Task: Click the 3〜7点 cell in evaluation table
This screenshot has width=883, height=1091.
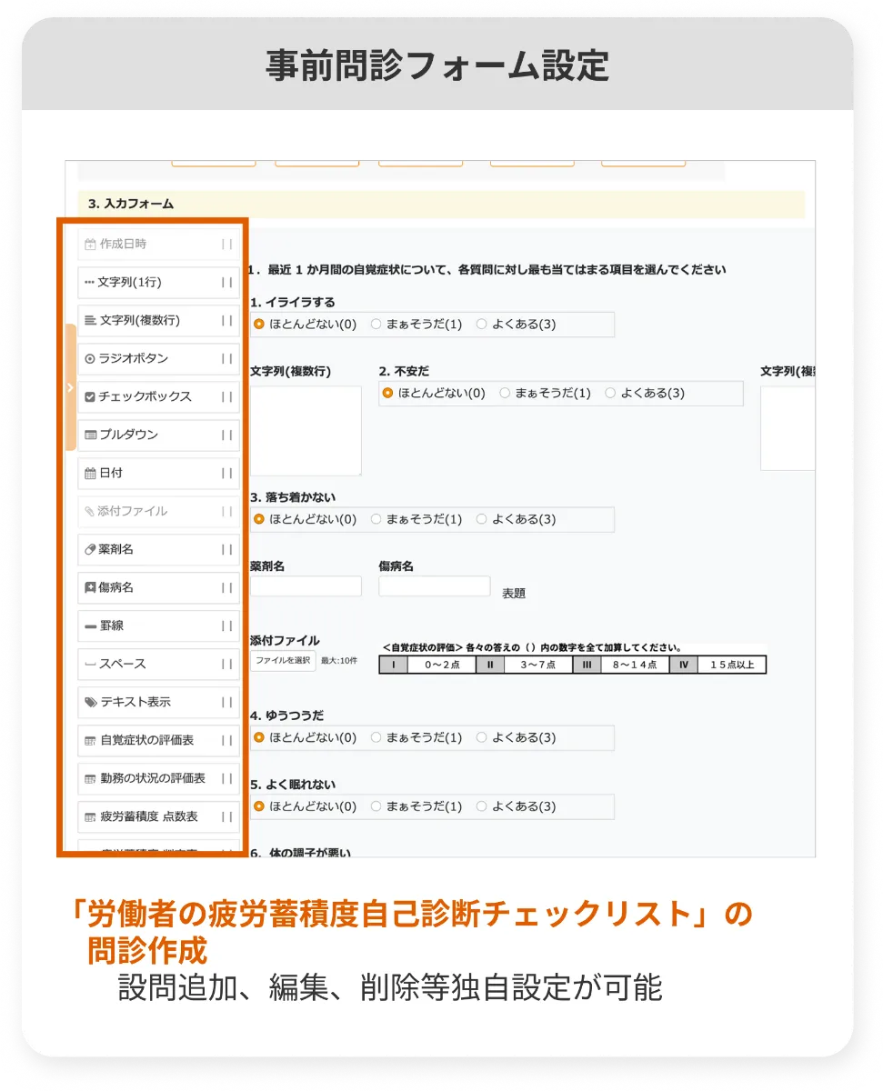Action: [x=537, y=666]
